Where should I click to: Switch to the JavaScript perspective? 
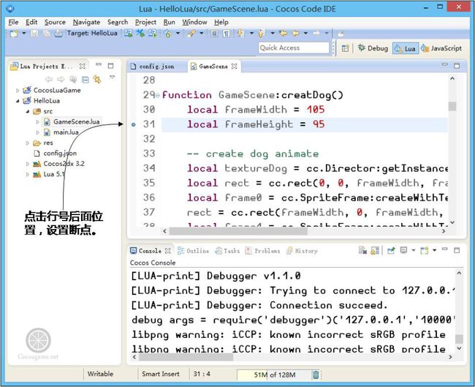441,48
